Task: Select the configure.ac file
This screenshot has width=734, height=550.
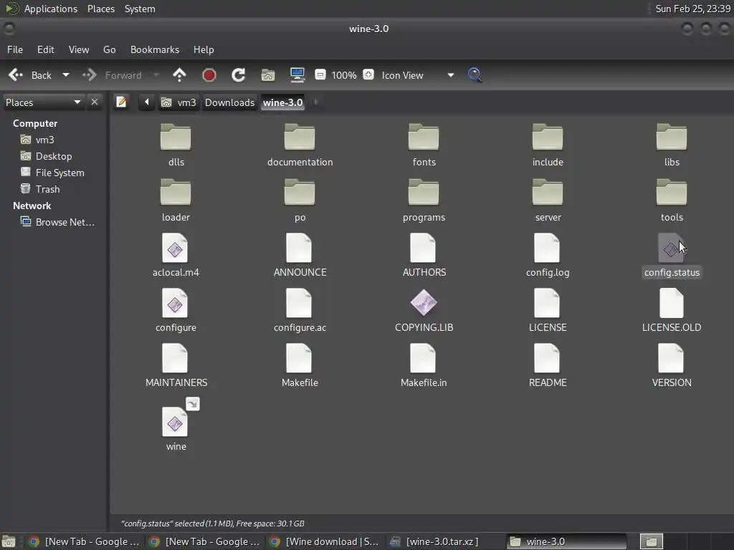Action: point(300,311)
